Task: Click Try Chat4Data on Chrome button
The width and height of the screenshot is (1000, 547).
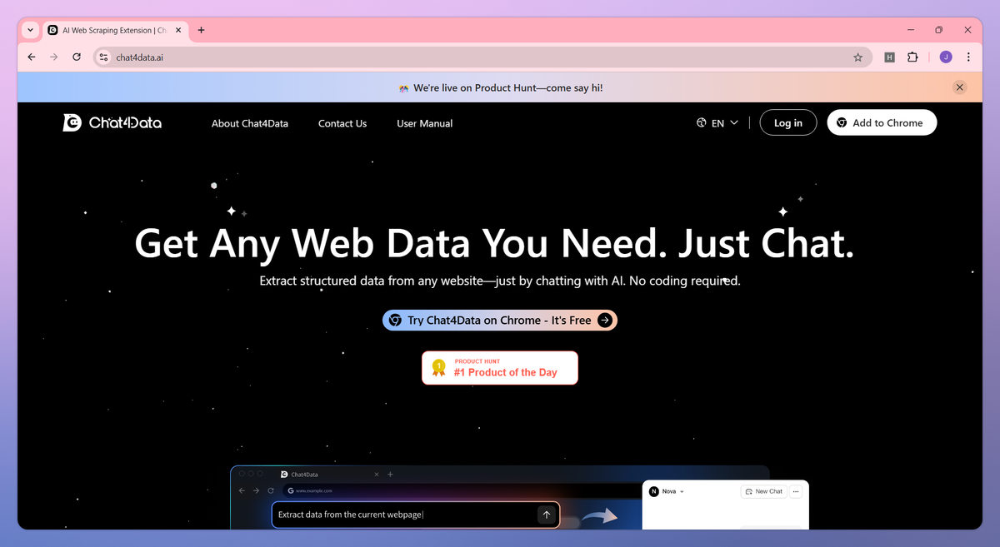Action: (x=500, y=321)
